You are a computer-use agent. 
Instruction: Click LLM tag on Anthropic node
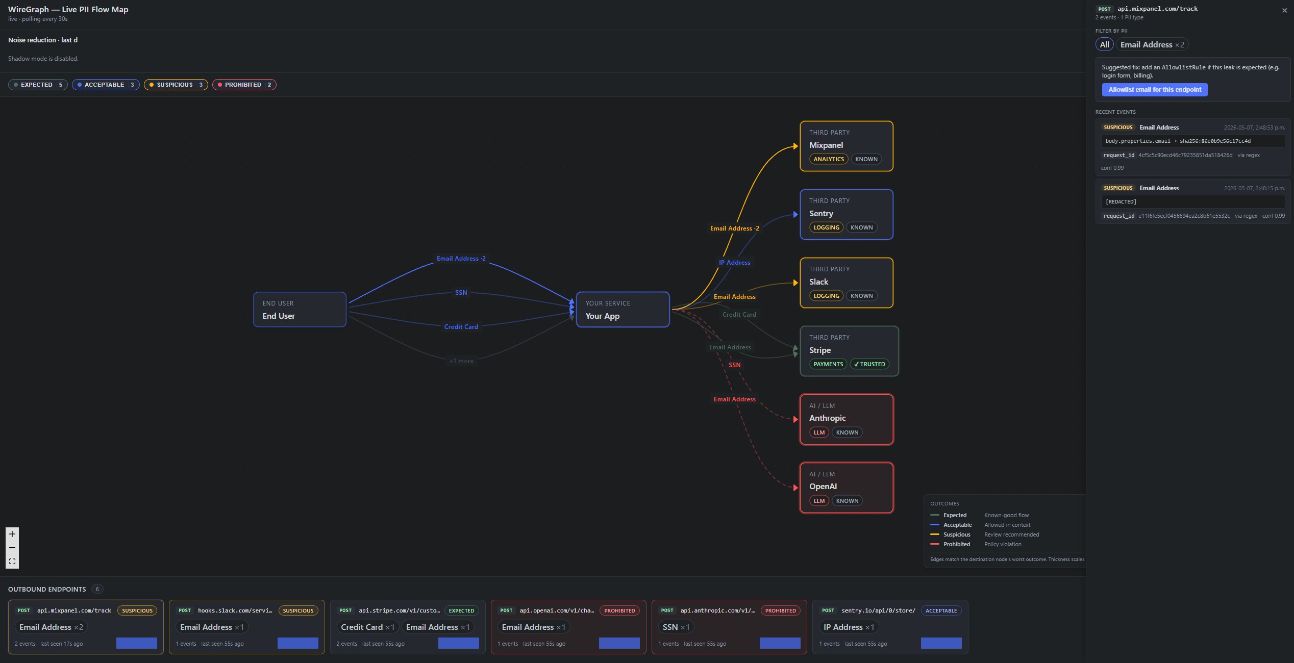tap(819, 432)
